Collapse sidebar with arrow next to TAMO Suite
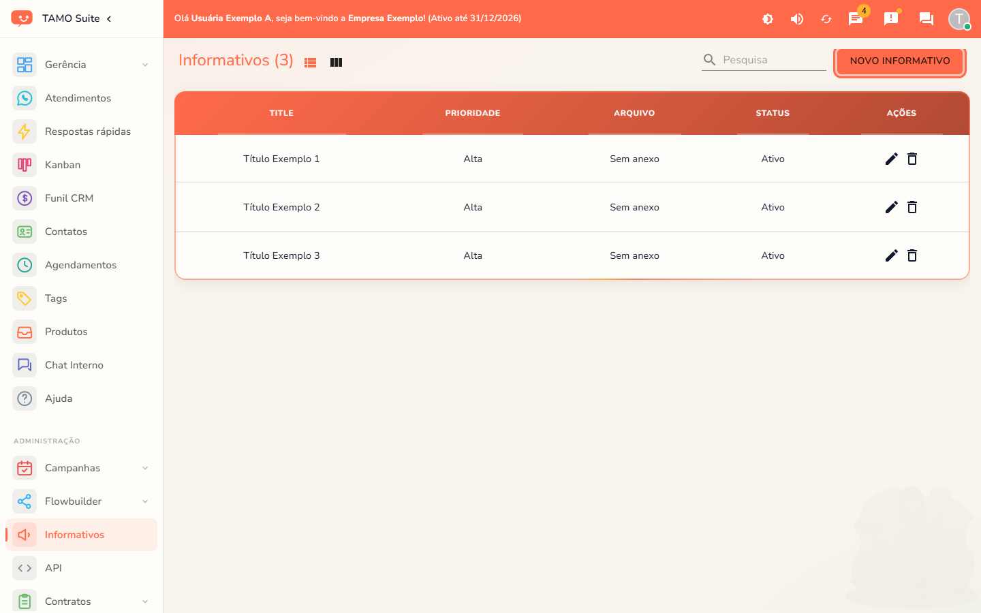 (x=109, y=18)
